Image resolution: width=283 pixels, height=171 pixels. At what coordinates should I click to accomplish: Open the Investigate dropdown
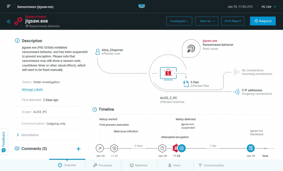(x=179, y=21)
